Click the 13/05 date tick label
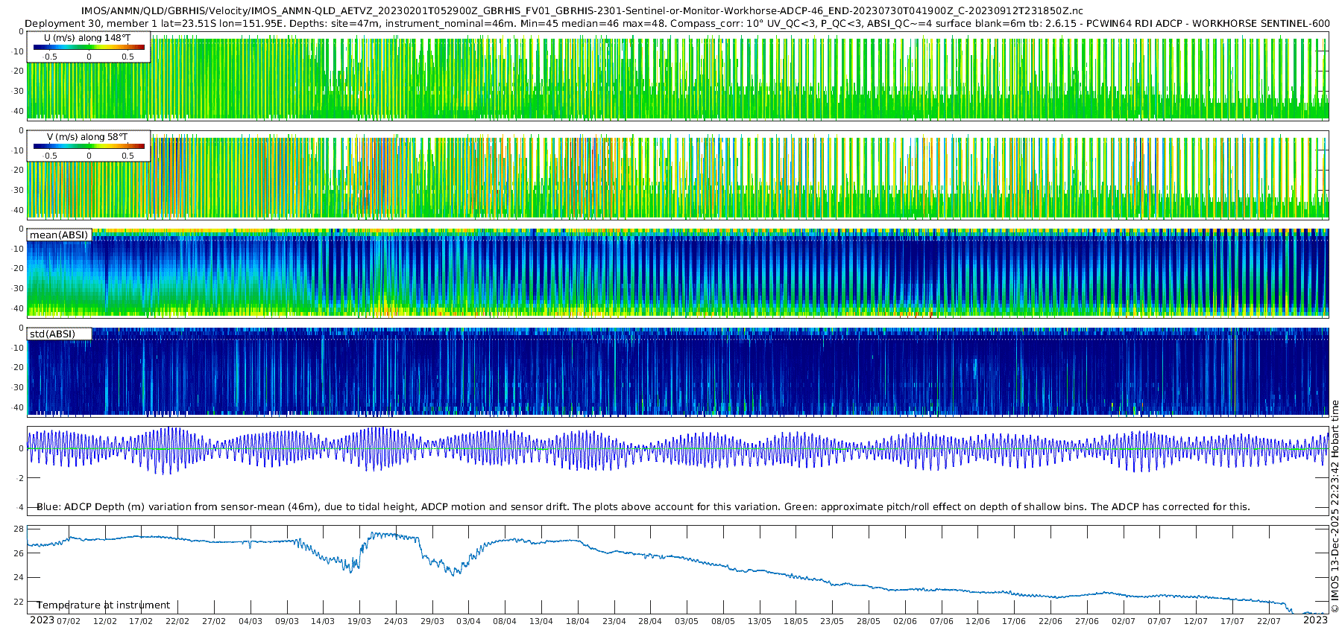The image size is (1342, 633). [760, 621]
